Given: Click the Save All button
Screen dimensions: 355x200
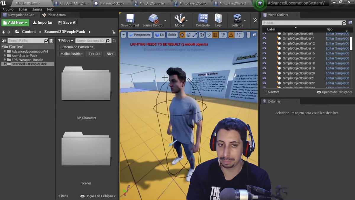Looking at the screenshot, I should pos(68,22).
